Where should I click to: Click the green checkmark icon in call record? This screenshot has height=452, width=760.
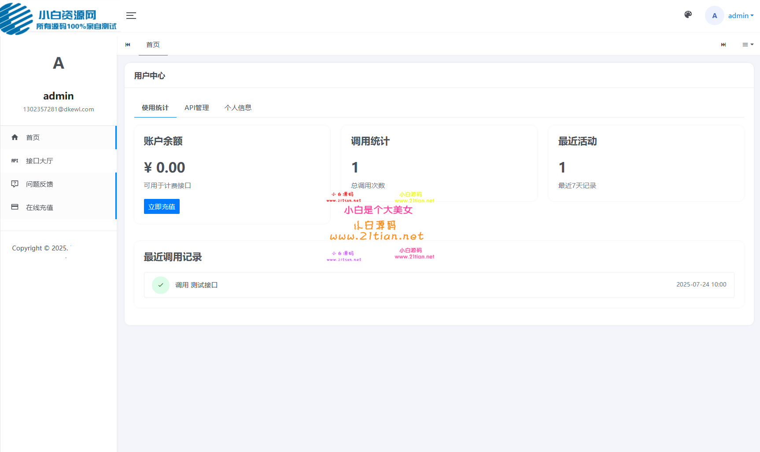(x=161, y=285)
